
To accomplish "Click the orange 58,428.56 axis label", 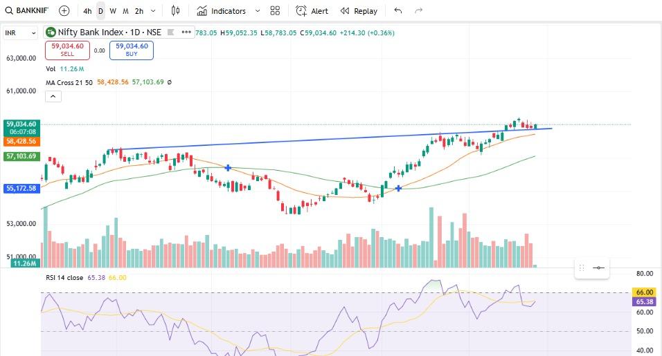I will pyautogui.click(x=22, y=141).
